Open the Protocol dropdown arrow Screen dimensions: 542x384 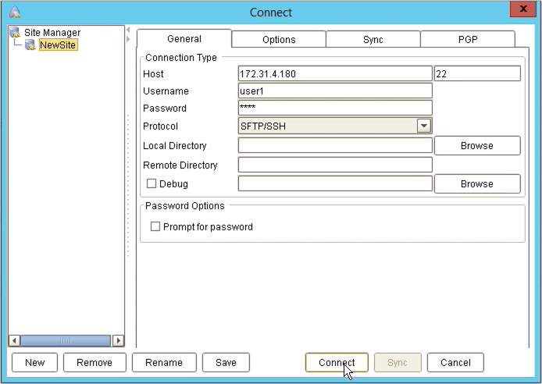(424, 126)
